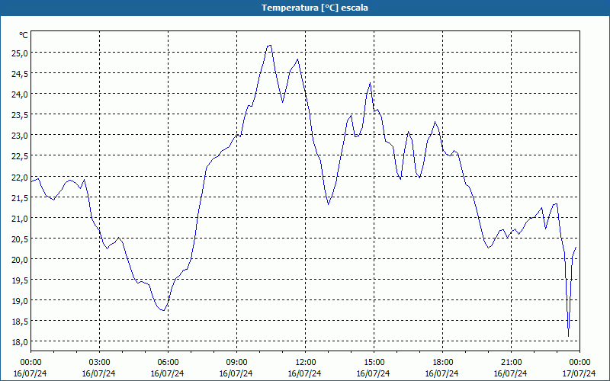
Task: Click the 00:00 time label for 16/07/24
Action: (30, 363)
